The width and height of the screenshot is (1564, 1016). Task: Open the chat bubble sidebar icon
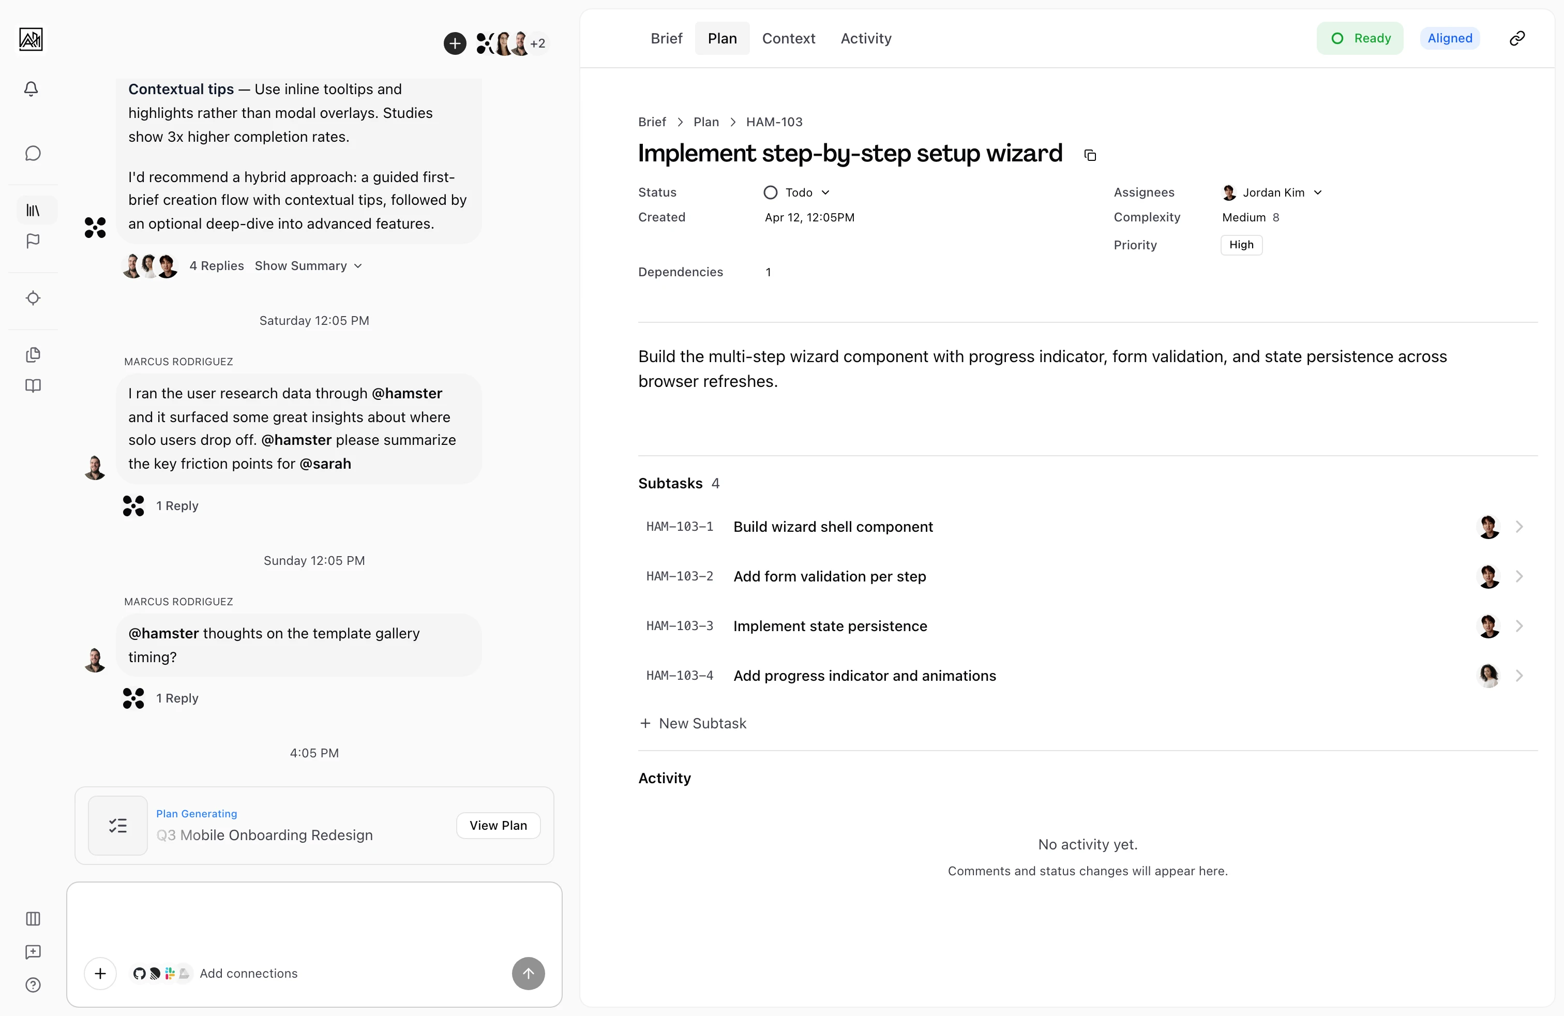coord(33,153)
